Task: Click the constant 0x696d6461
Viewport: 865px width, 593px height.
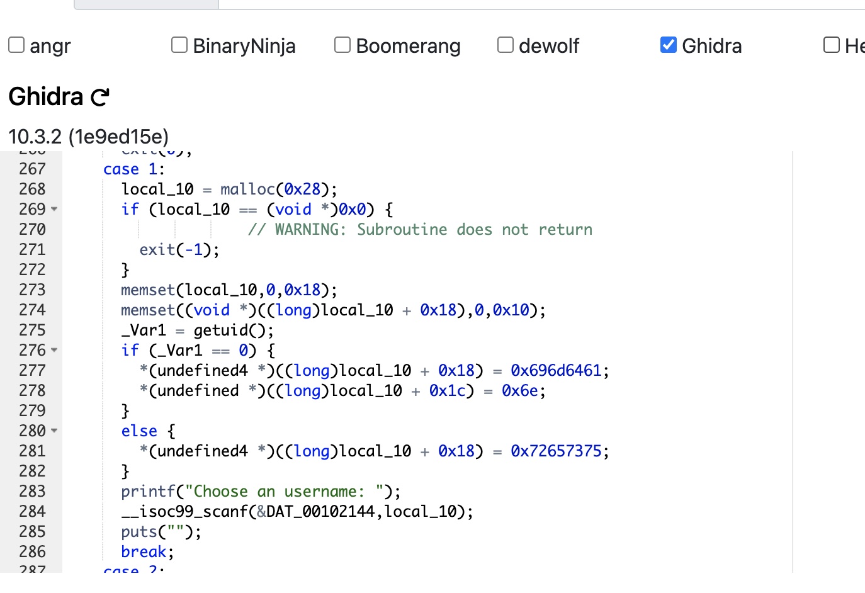Action: [556, 370]
